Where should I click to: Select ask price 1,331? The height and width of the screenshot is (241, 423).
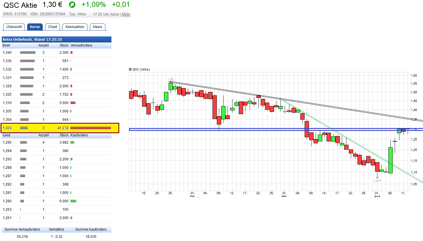click(x=7, y=78)
